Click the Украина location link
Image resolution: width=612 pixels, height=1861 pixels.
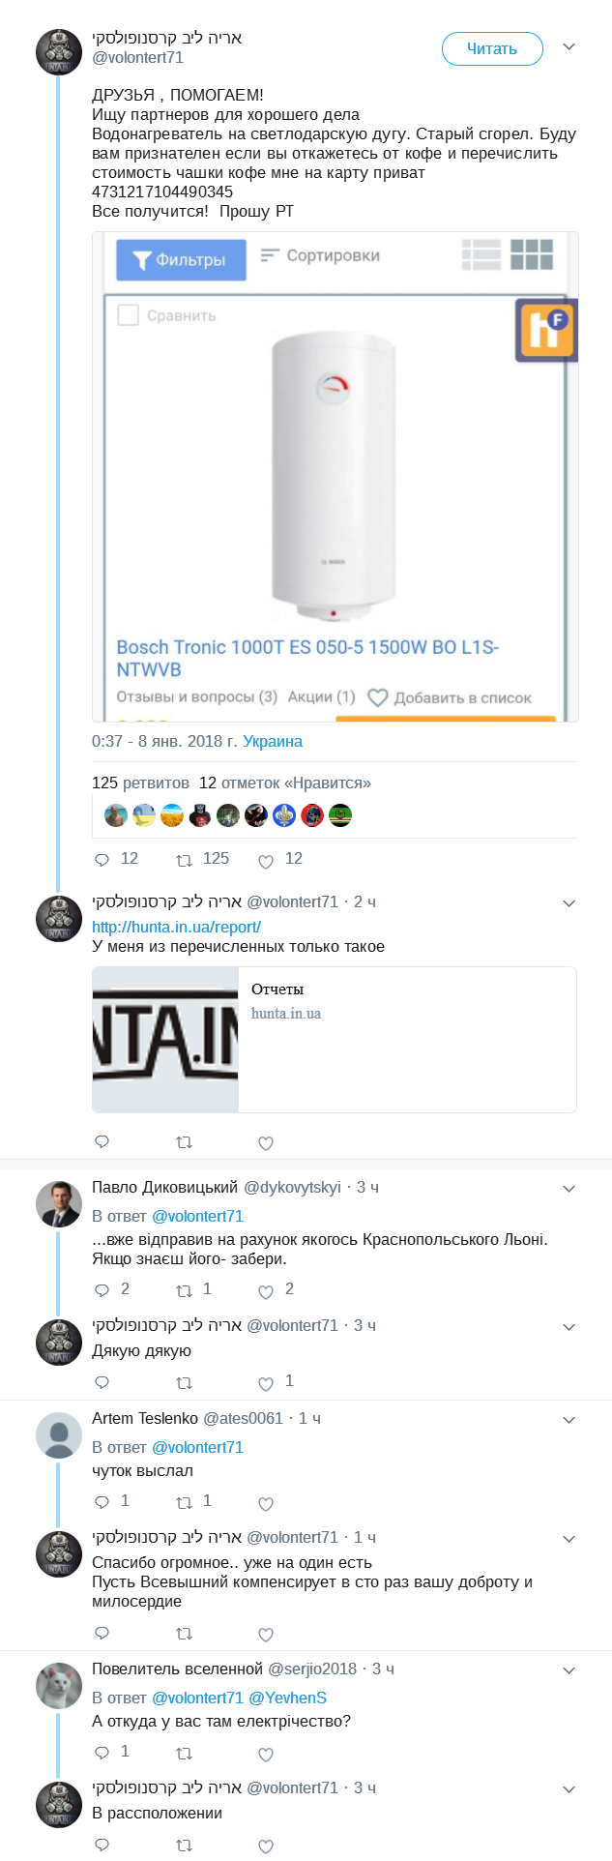pos(273,742)
